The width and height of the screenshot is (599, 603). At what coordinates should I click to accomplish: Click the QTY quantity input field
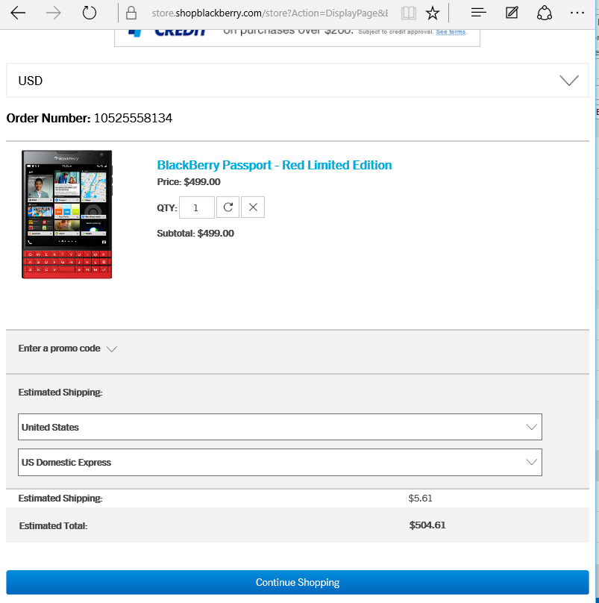click(x=197, y=207)
